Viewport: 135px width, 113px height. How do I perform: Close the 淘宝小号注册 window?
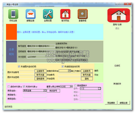tap(128, 4)
